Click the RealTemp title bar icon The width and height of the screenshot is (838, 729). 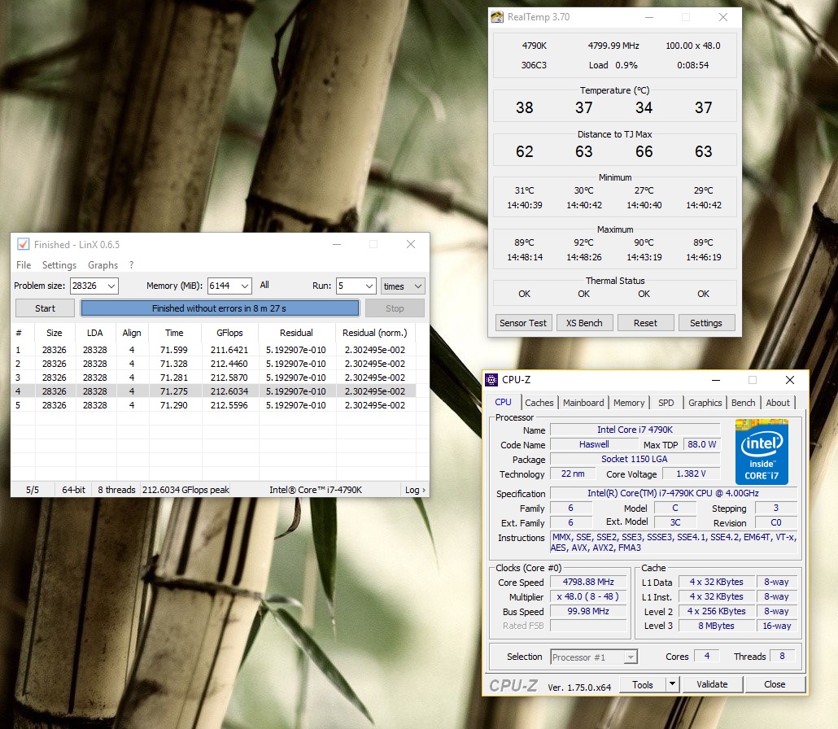tap(497, 17)
